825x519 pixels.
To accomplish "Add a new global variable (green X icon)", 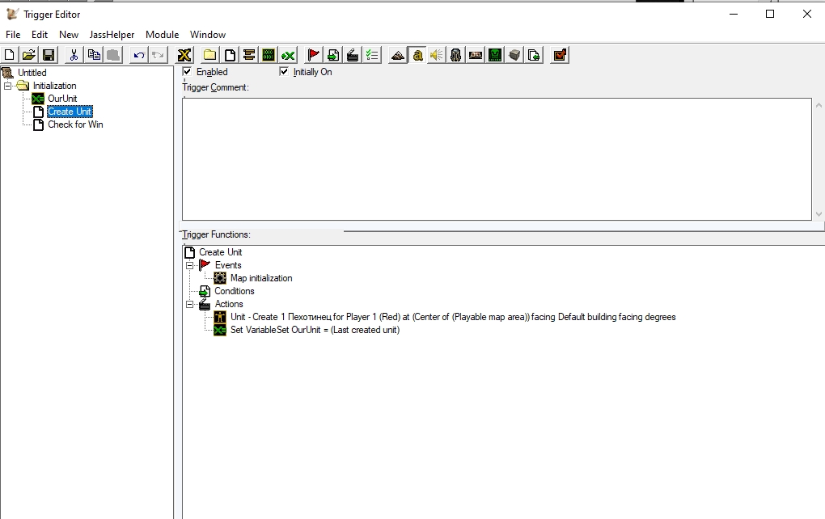I will [x=288, y=55].
